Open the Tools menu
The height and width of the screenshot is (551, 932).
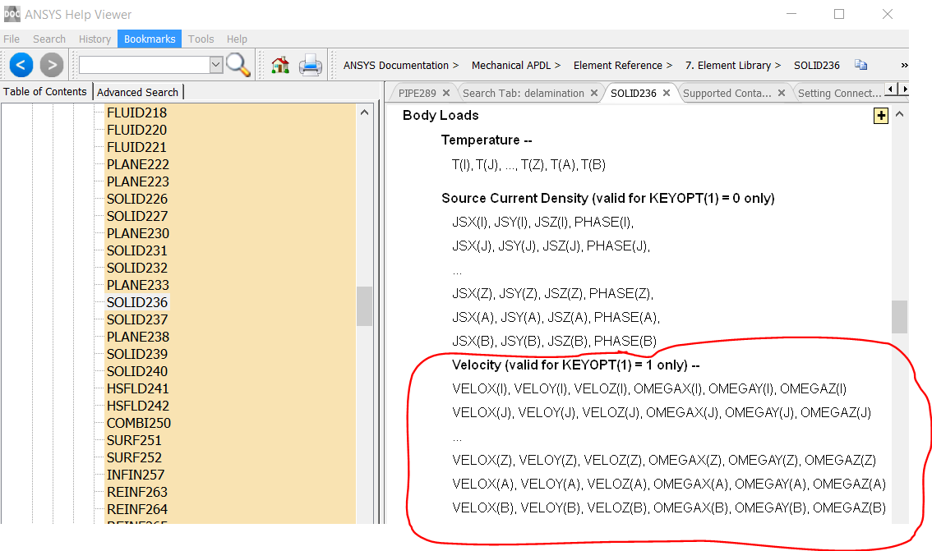(x=201, y=39)
